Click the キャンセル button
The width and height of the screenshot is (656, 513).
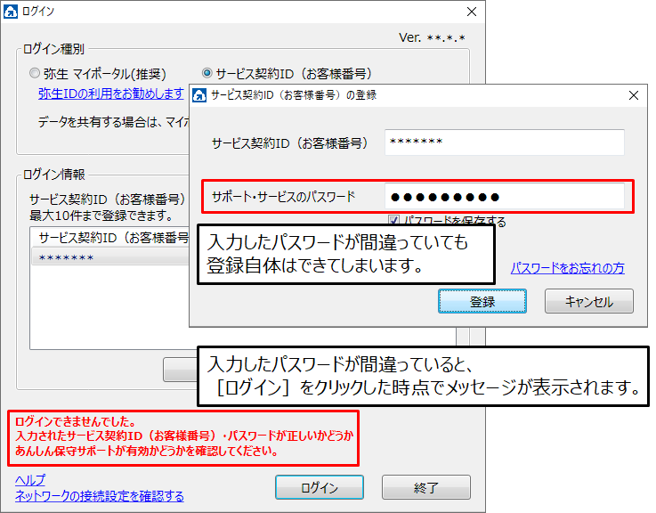588,301
